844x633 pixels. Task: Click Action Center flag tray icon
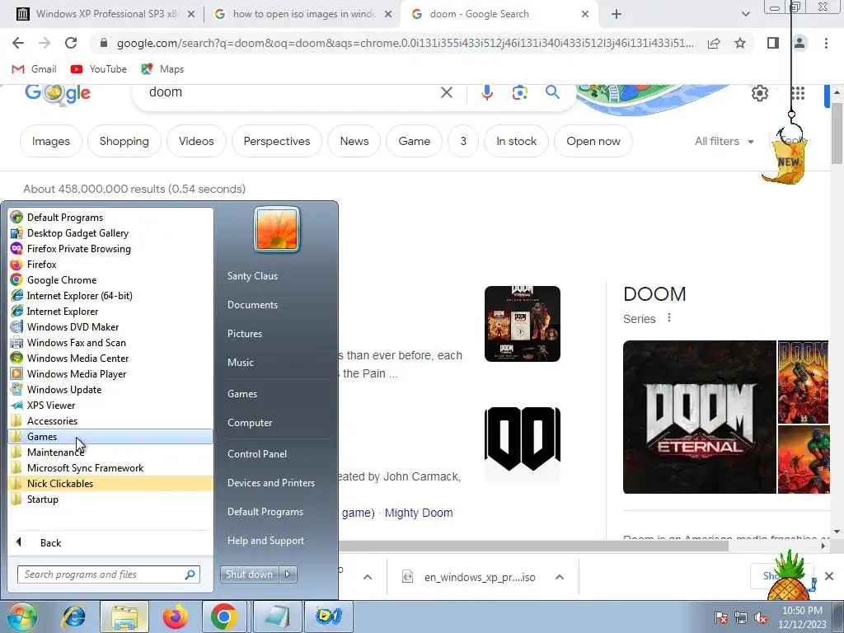[721, 617]
